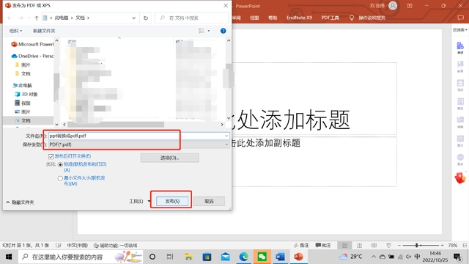
Task: Click the Publish button
Action: tap(172, 202)
